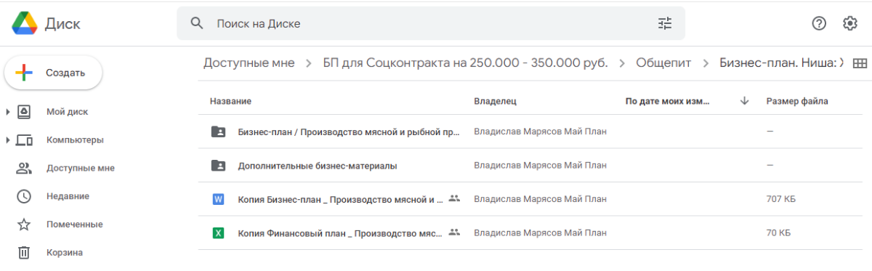Open the Help question mark icon
Screen dimensions: 872x271
tap(819, 23)
